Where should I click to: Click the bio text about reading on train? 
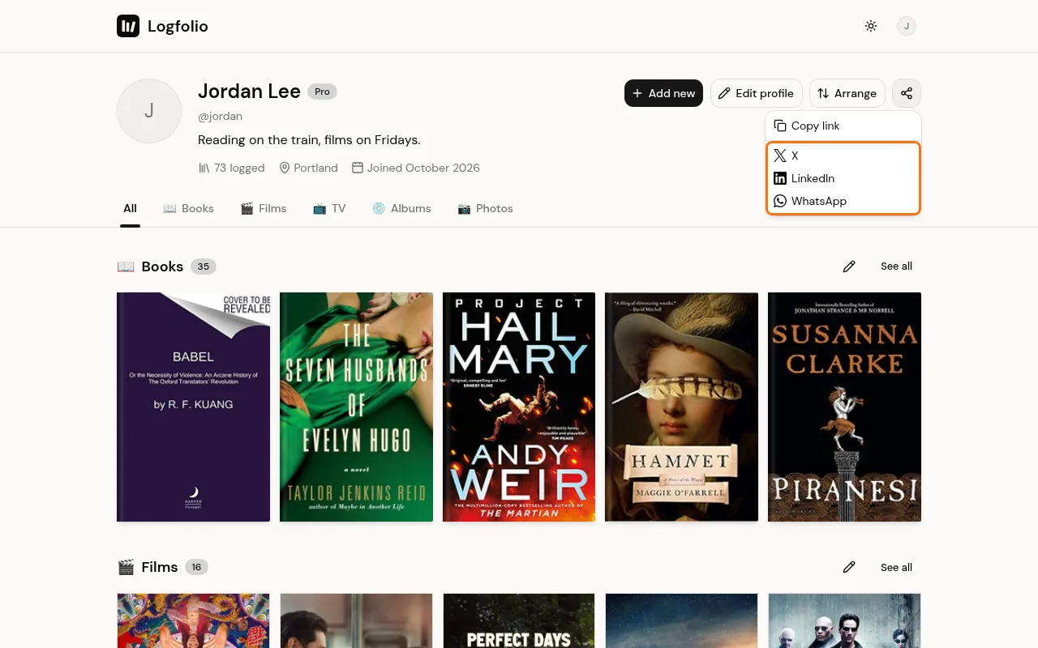(x=309, y=140)
